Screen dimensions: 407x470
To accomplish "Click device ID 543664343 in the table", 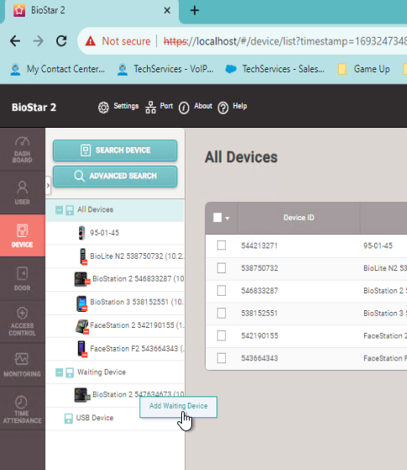I will [259, 358].
